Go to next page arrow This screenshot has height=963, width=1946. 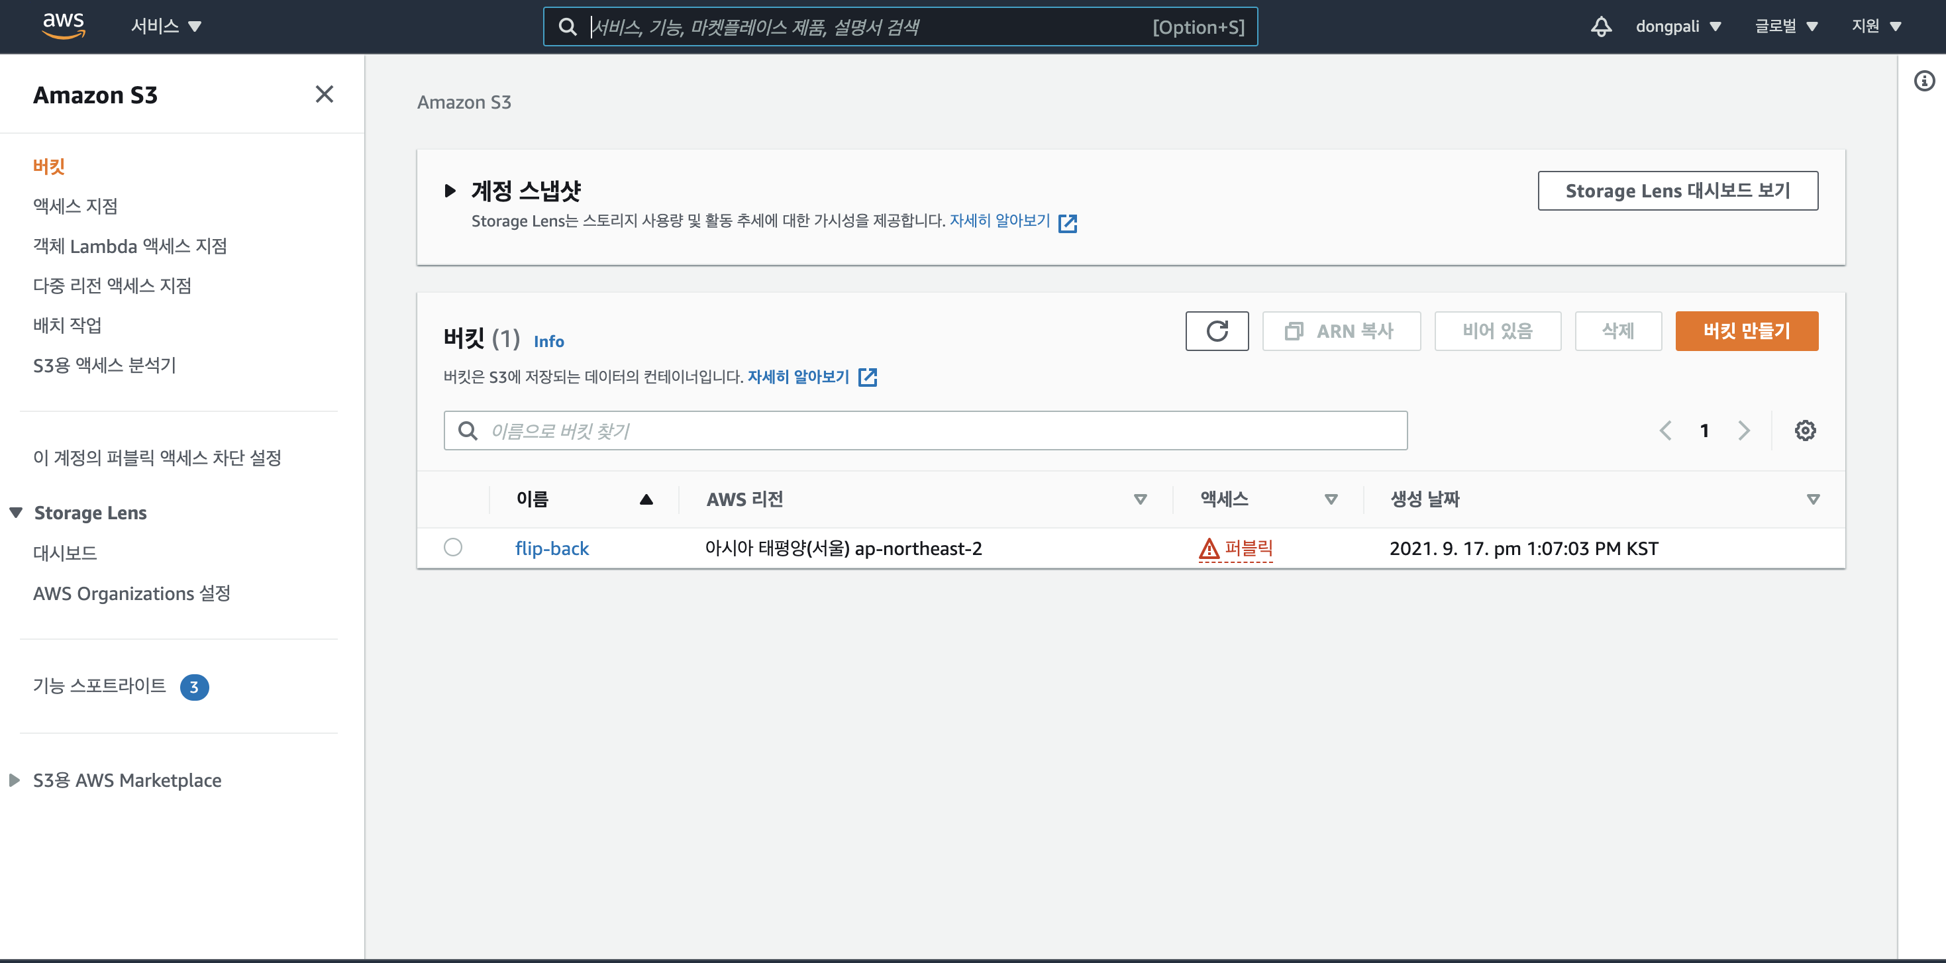pyautogui.click(x=1743, y=431)
